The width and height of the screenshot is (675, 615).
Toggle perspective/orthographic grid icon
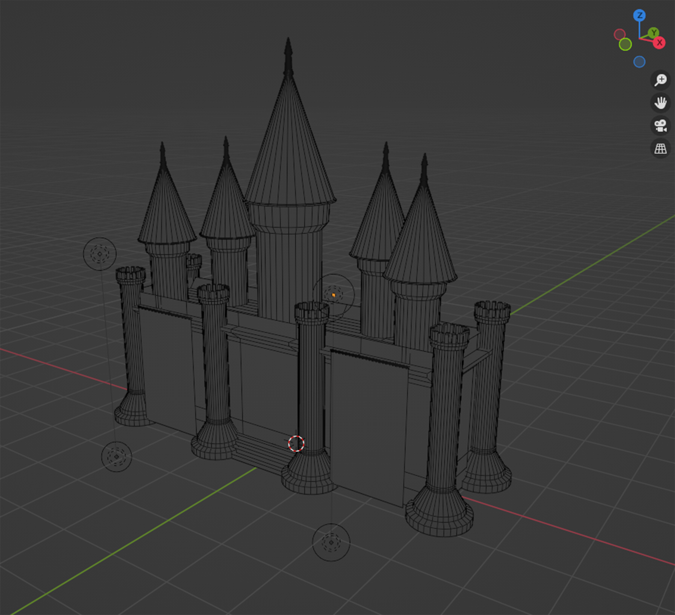(660, 149)
